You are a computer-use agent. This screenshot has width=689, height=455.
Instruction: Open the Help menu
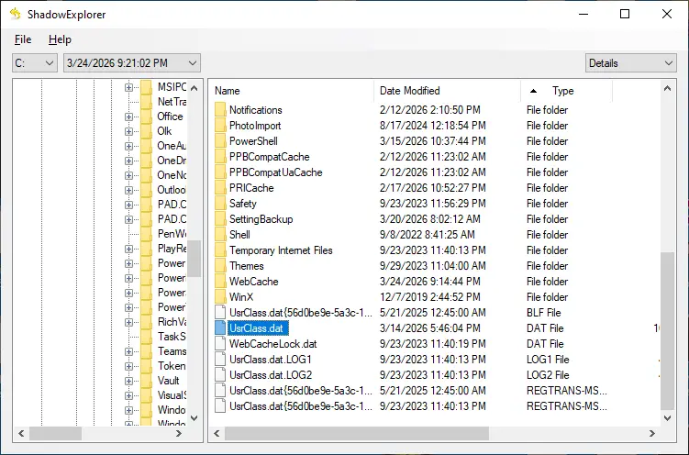tap(60, 39)
